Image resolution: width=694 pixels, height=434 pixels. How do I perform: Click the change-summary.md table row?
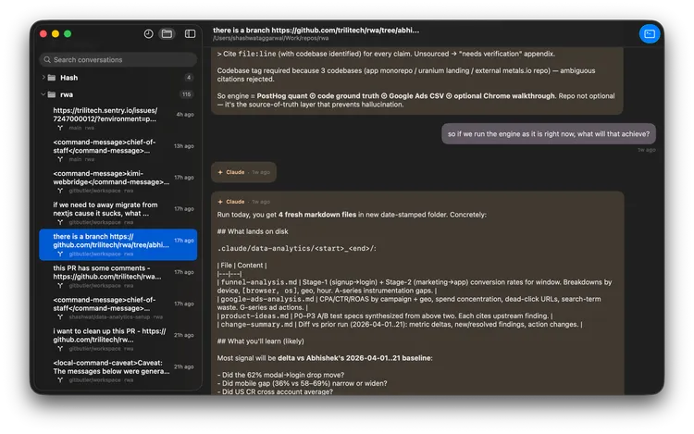tap(400, 324)
